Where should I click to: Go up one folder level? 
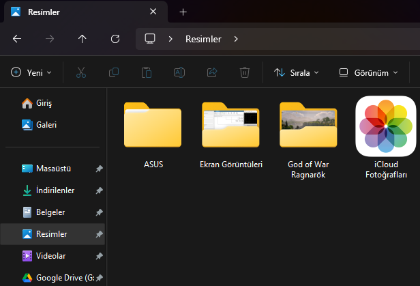[x=82, y=39]
